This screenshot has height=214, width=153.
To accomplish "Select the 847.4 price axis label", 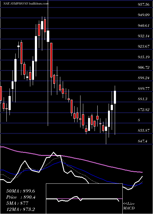I will (x=143, y=141).
